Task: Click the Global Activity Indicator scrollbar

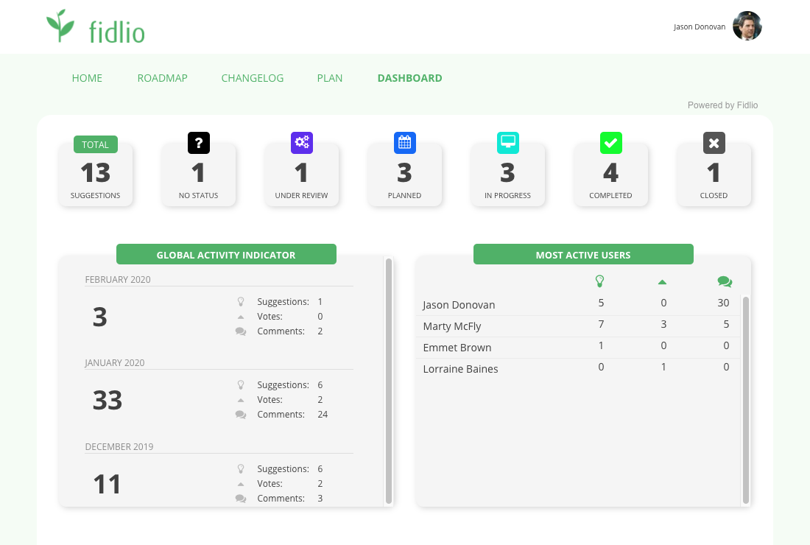Action: pos(389,381)
